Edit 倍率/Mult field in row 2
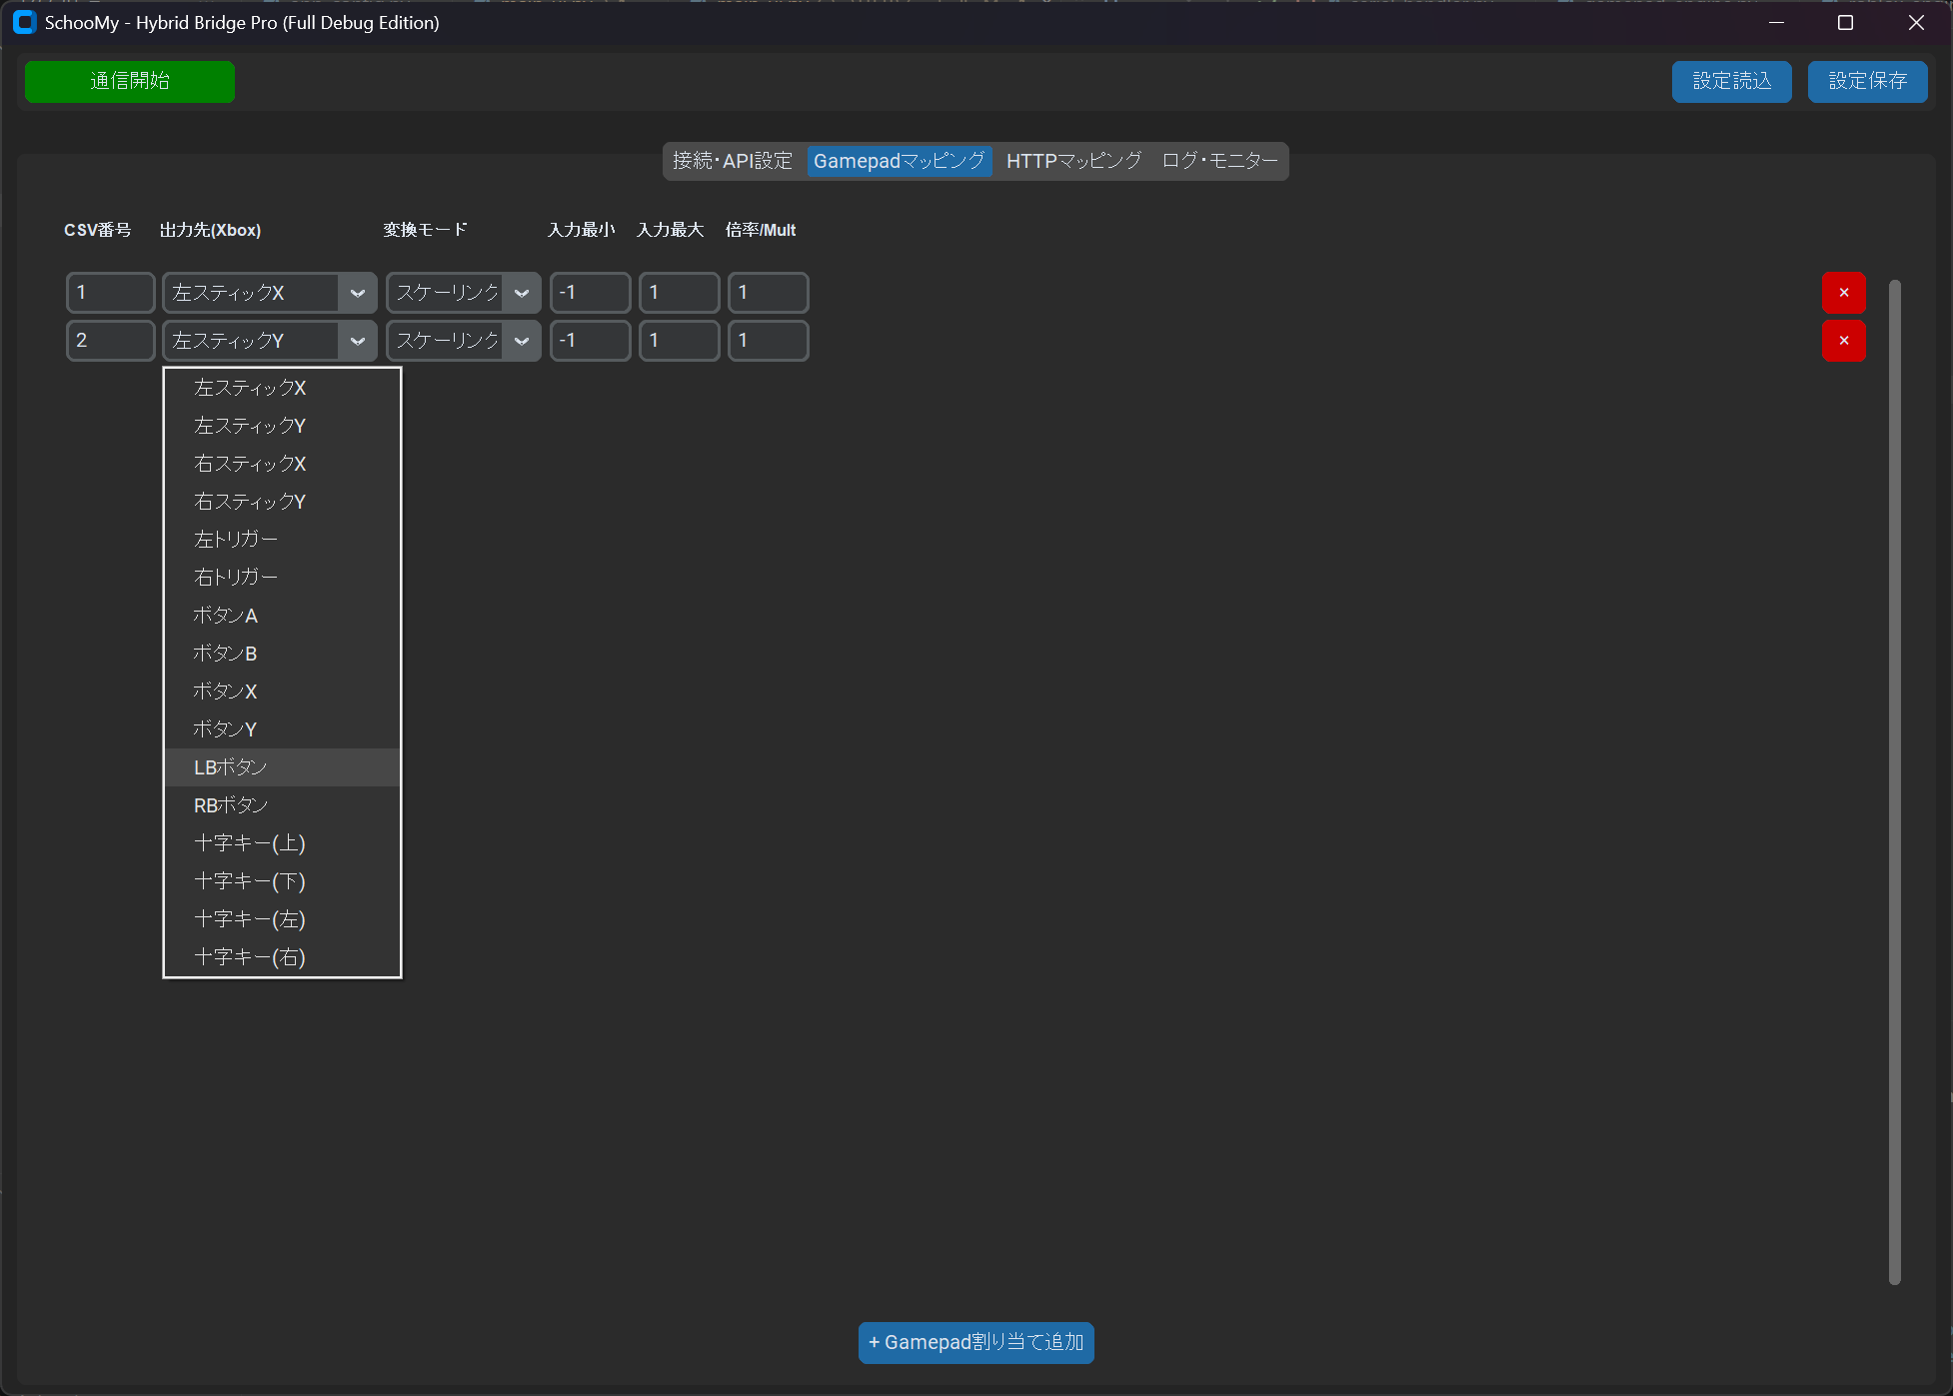 (x=769, y=341)
